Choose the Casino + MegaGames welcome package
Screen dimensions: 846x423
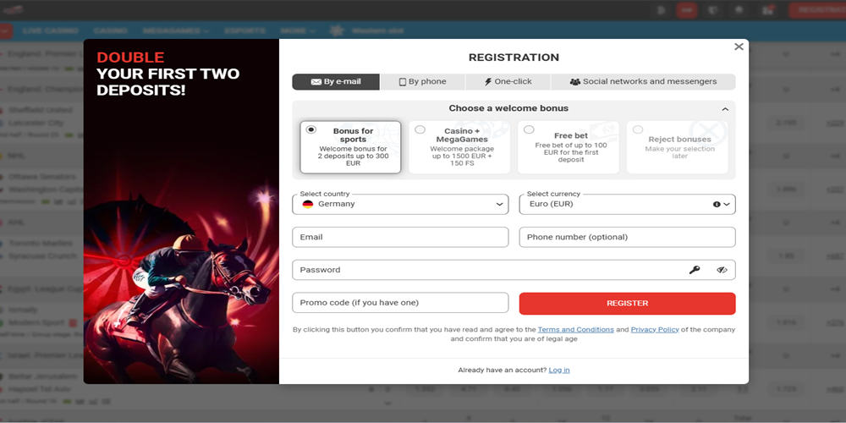click(x=459, y=147)
